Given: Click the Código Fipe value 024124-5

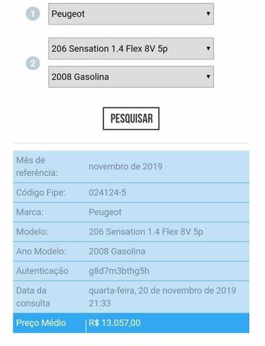Looking at the screenshot, I should 108,192.
